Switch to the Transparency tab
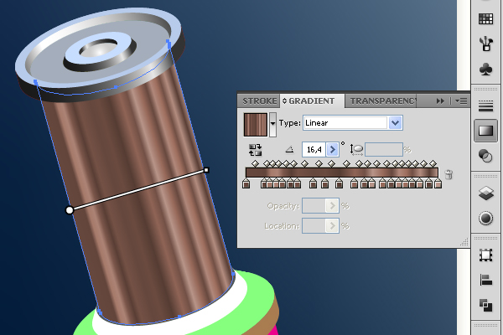503x335 pixels. click(x=383, y=101)
